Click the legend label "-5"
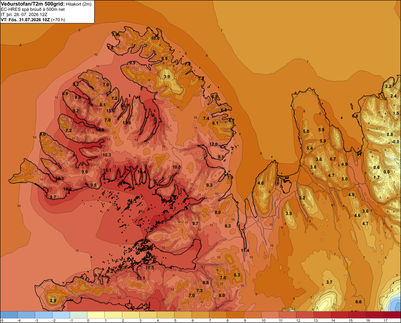The image size is (401, 323). pyautogui.click(x=2, y=321)
